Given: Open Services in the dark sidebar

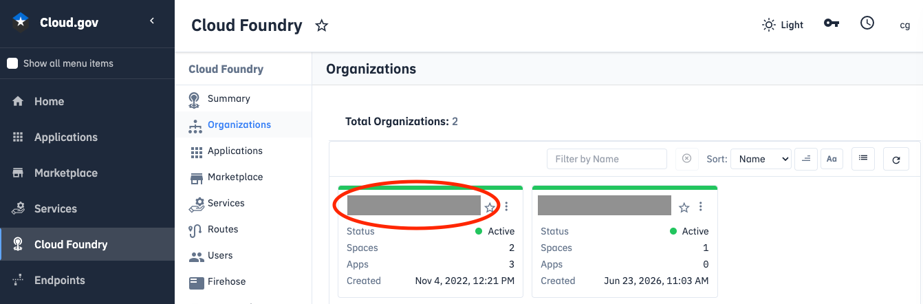Looking at the screenshot, I should coord(87,208).
